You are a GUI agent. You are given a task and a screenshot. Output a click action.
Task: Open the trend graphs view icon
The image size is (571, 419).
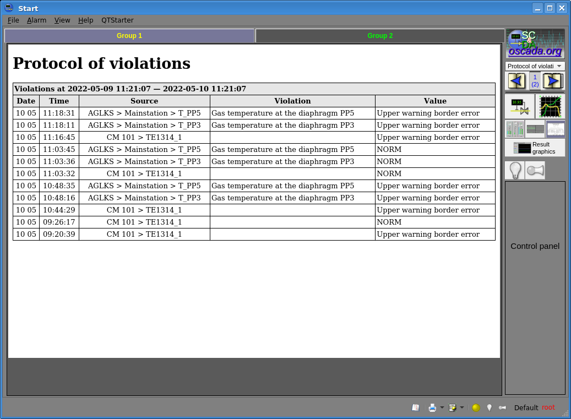[550, 106]
